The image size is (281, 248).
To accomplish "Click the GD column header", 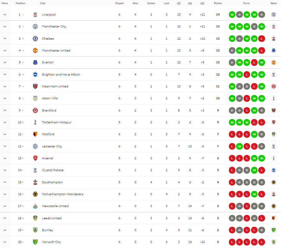I will [202, 3].
